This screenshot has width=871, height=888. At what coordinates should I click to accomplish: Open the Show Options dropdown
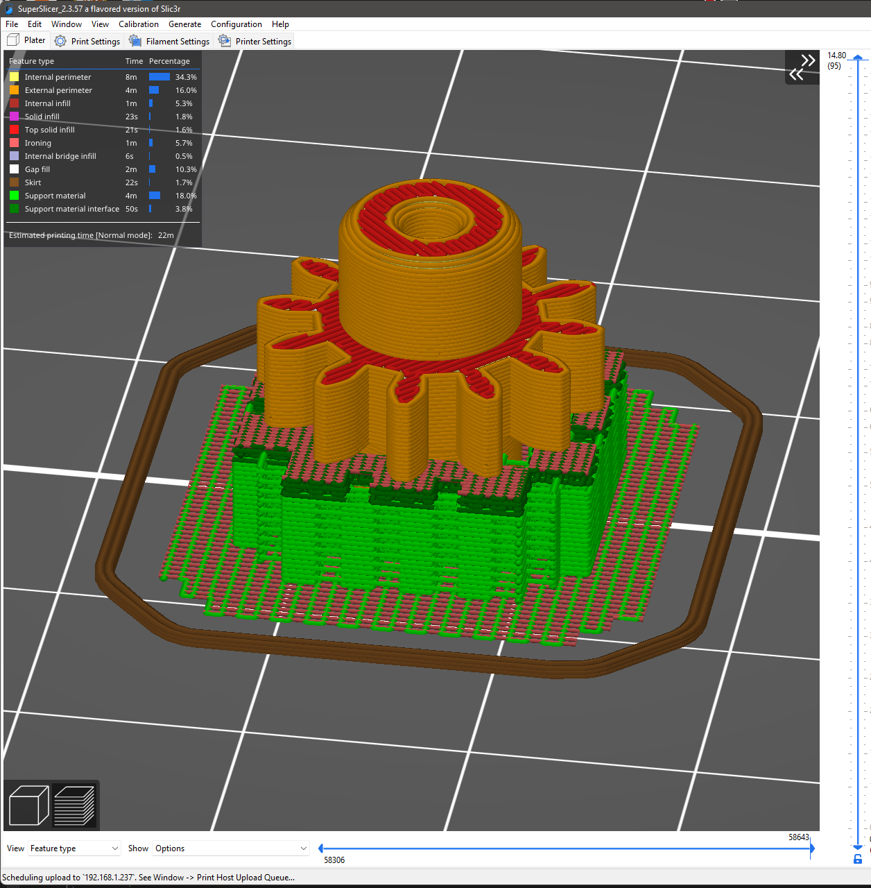point(230,848)
